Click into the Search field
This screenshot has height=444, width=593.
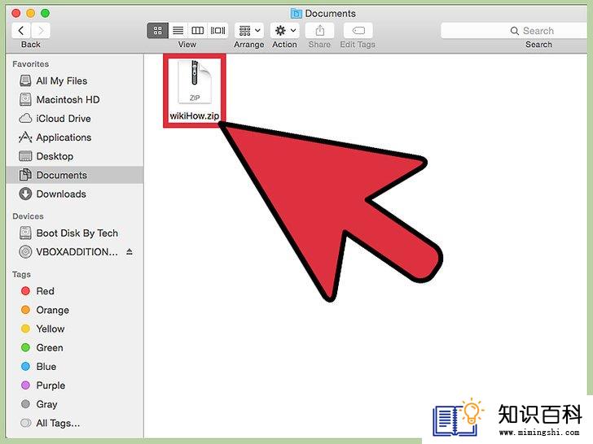(514, 31)
